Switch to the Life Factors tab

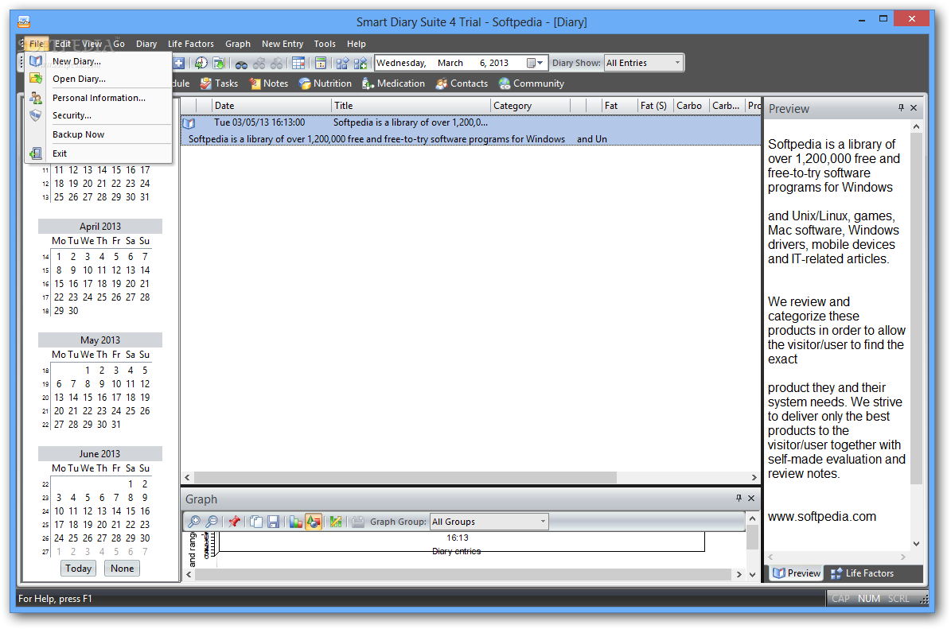click(862, 573)
